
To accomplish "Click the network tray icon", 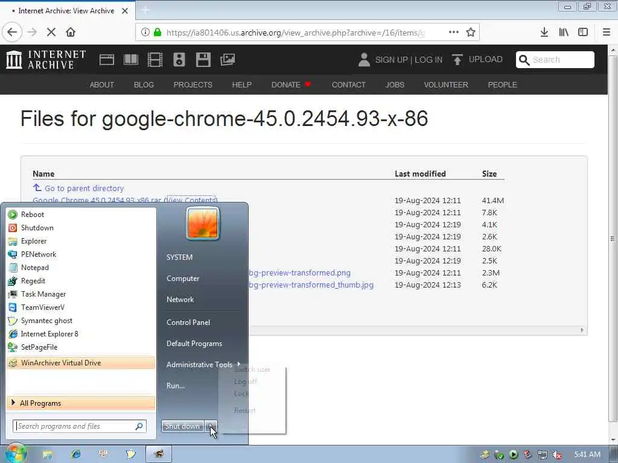I will tap(543, 455).
